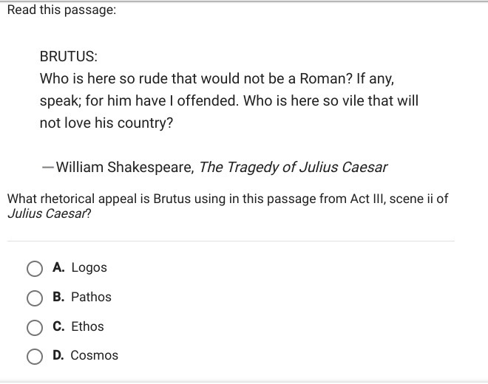This screenshot has height=384, width=488.
Task: Click the bold letter 'B.' label
Action: [x=58, y=297]
